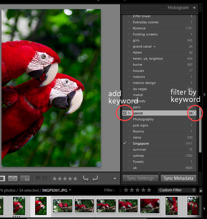The height and width of the screenshot is (219, 207).
Task: Select the home keyword
Action: click(138, 65)
